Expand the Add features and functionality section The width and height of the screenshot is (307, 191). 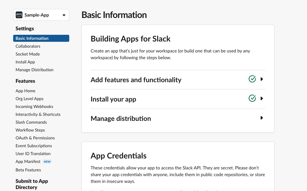point(262,79)
